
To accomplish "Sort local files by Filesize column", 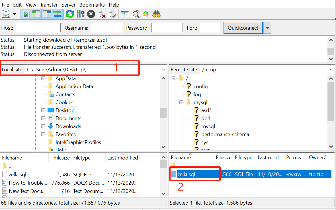I will coord(62,157).
